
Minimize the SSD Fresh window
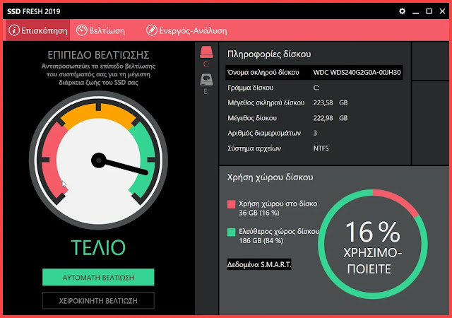pyautogui.click(x=415, y=11)
